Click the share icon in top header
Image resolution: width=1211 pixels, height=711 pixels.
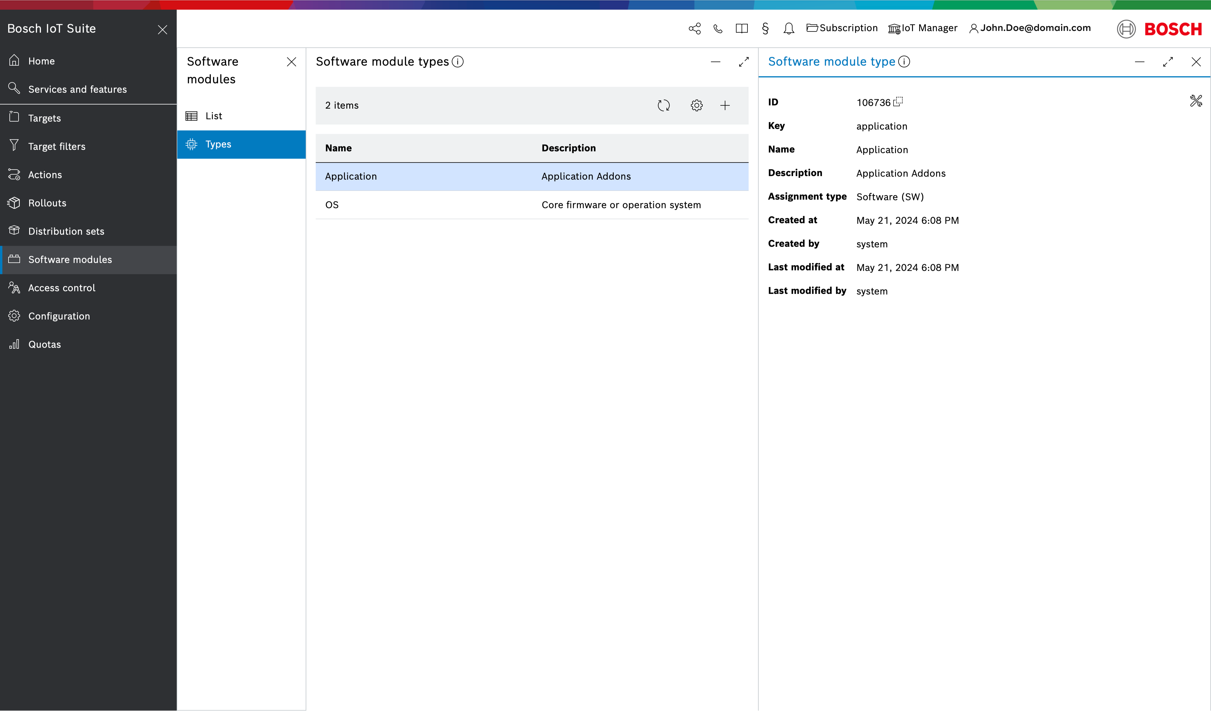pyautogui.click(x=694, y=28)
